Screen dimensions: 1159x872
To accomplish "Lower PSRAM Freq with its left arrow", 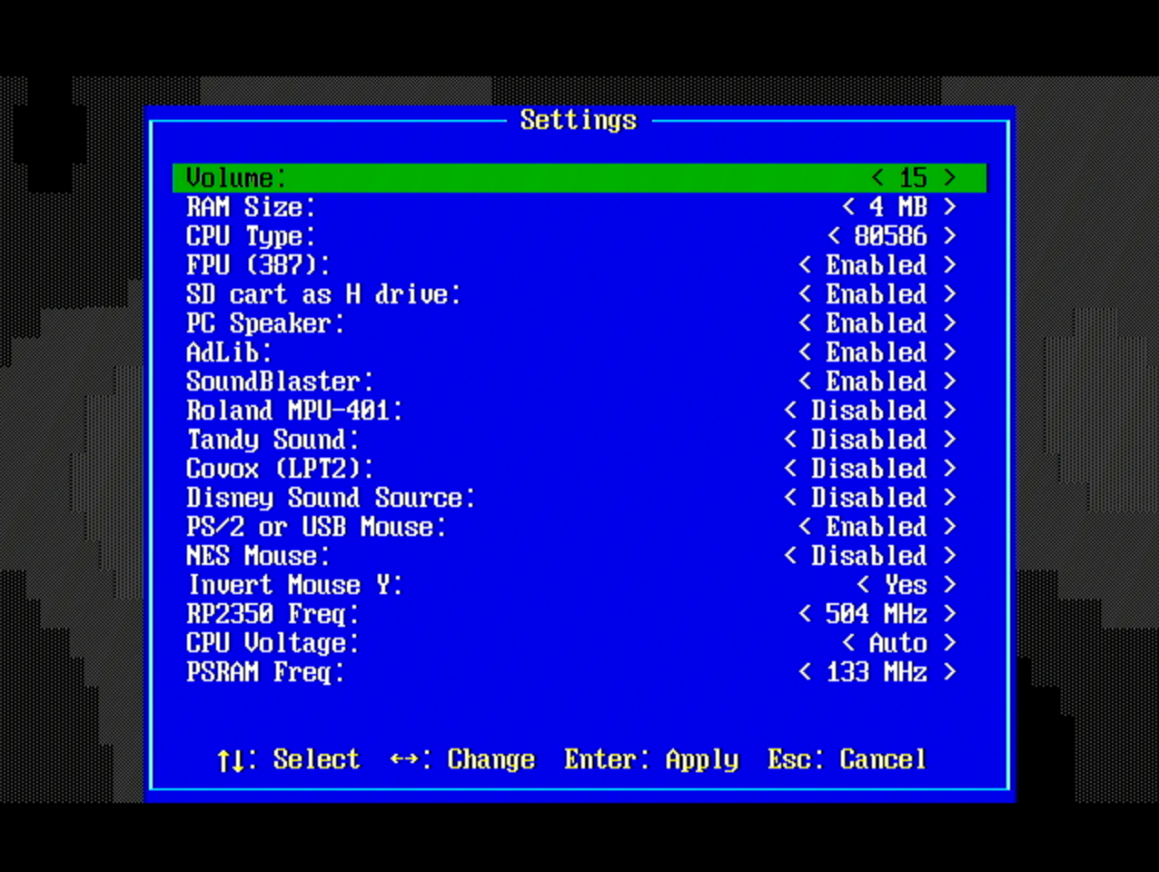I will pyautogui.click(x=805, y=672).
